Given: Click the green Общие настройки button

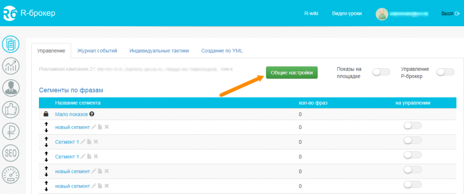Looking at the screenshot, I should click(x=292, y=72).
